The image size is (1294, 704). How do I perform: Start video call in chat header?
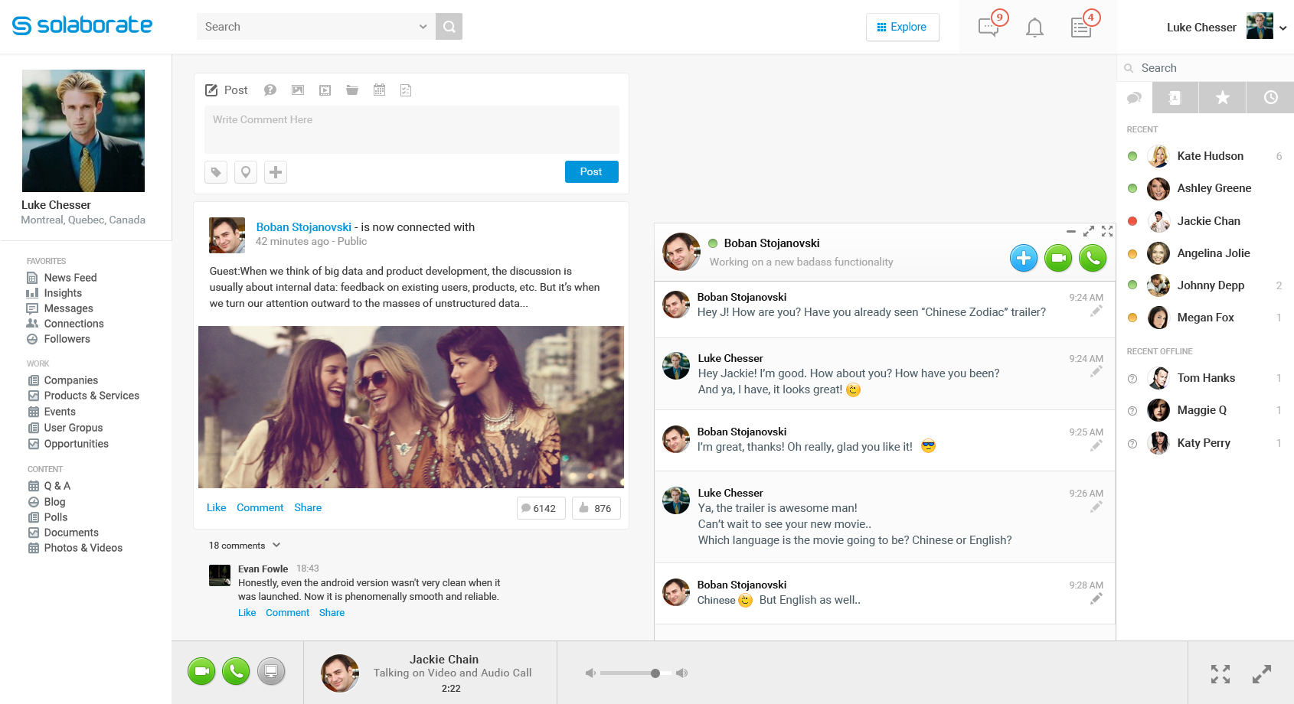[1058, 258]
